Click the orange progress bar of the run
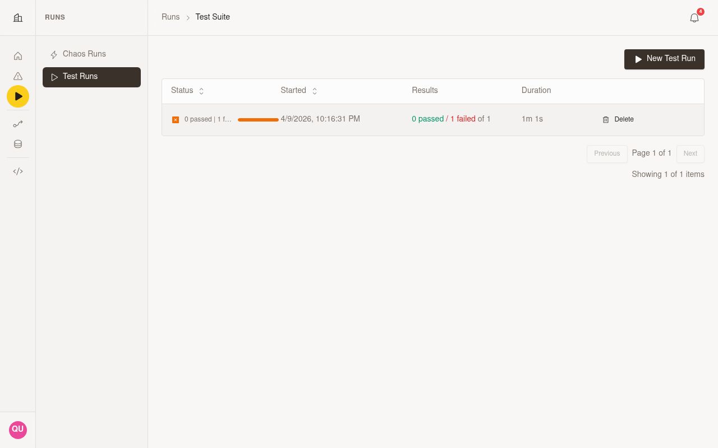Image resolution: width=718 pixels, height=448 pixels. point(258,120)
